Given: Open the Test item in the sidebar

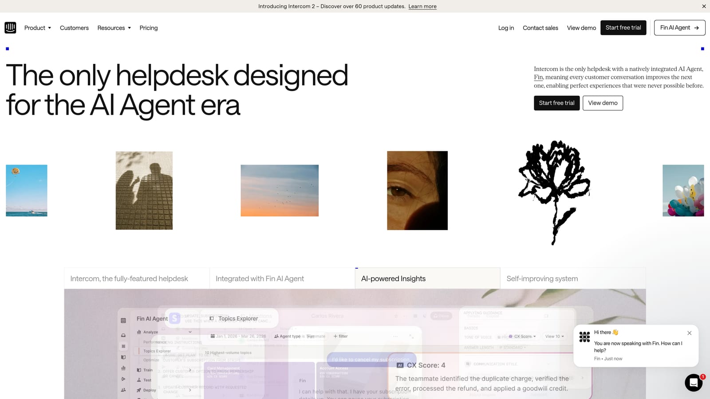Looking at the screenshot, I should click(x=144, y=380).
